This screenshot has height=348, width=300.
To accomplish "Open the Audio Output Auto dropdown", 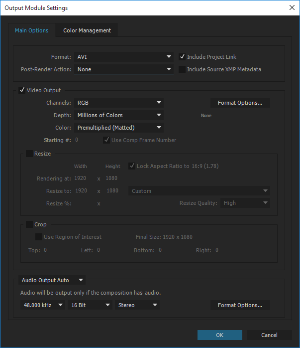I will (52, 280).
